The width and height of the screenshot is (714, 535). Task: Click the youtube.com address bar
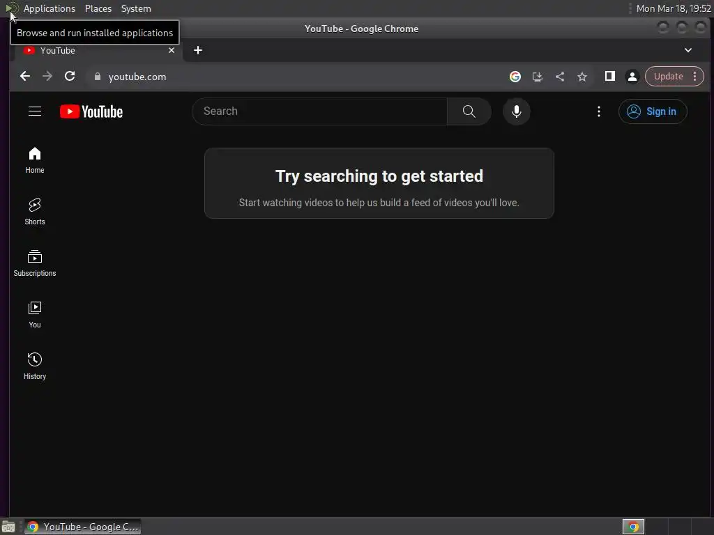click(296, 77)
